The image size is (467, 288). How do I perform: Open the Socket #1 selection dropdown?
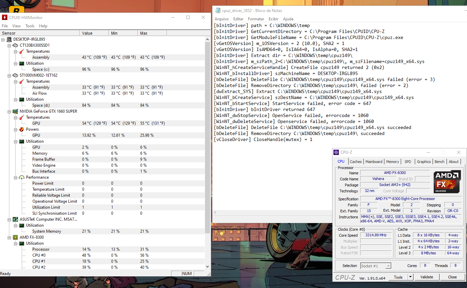click(x=388, y=266)
